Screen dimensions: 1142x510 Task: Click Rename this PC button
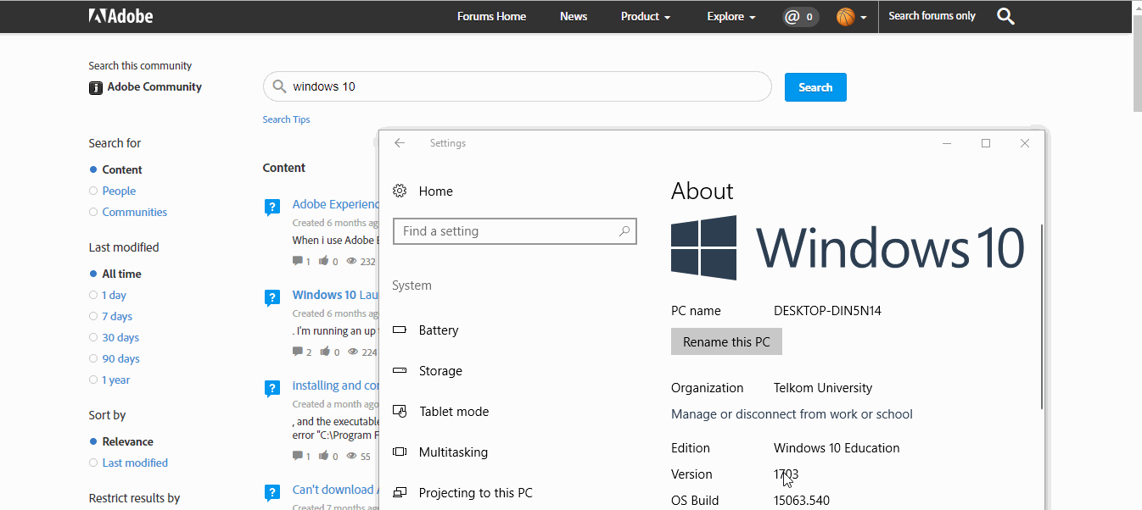pyautogui.click(x=726, y=342)
